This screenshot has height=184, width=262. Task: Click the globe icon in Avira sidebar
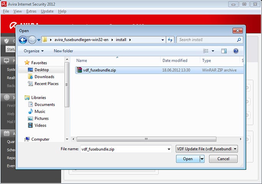click(7, 97)
